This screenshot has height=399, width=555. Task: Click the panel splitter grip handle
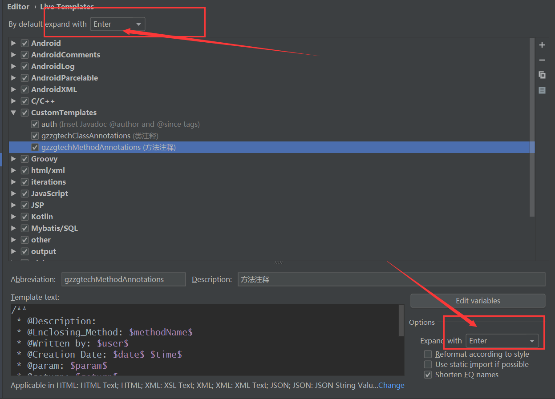[x=279, y=263]
